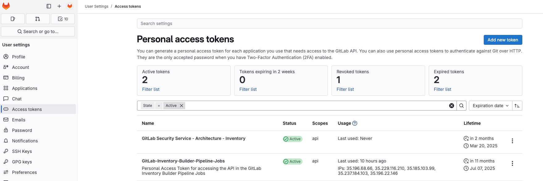
Task: Click the Account icon in sidebar
Action: pyautogui.click(x=6, y=67)
